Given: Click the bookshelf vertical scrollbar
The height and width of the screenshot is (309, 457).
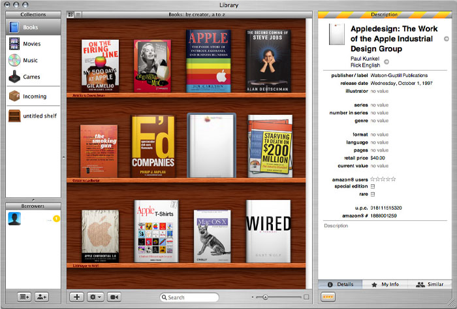Looking at the screenshot, I should (x=309, y=154).
